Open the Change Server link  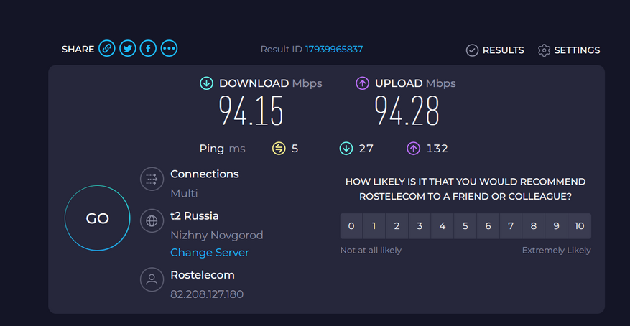[210, 253]
